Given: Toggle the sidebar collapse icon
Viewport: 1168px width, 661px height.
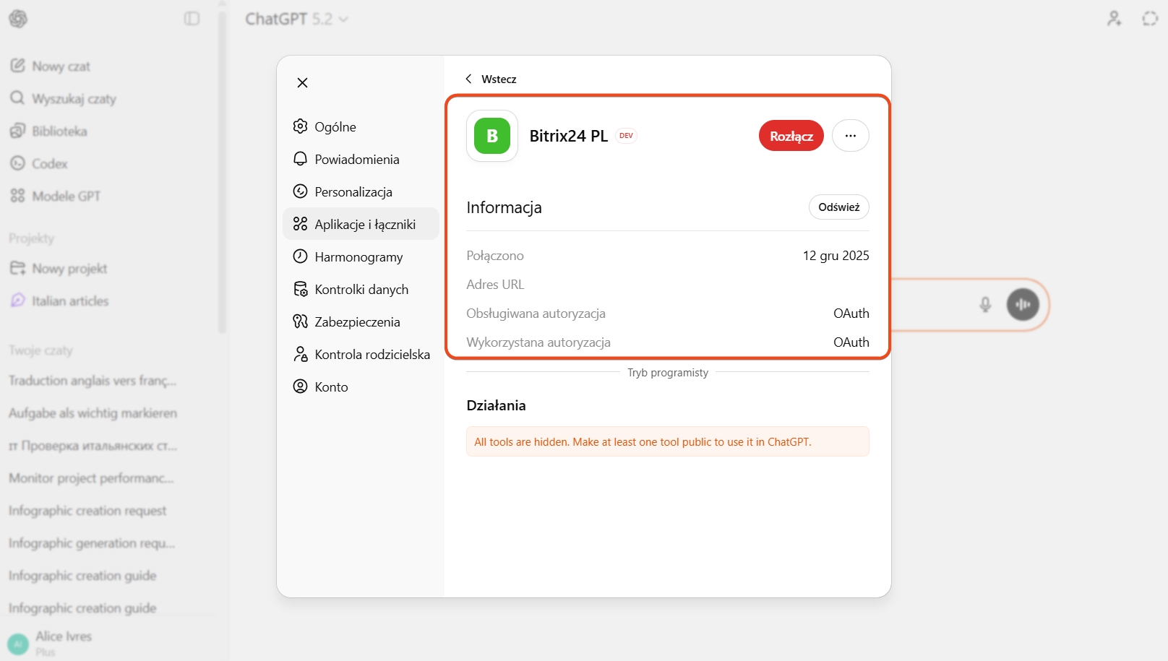Looking at the screenshot, I should [x=192, y=19].
